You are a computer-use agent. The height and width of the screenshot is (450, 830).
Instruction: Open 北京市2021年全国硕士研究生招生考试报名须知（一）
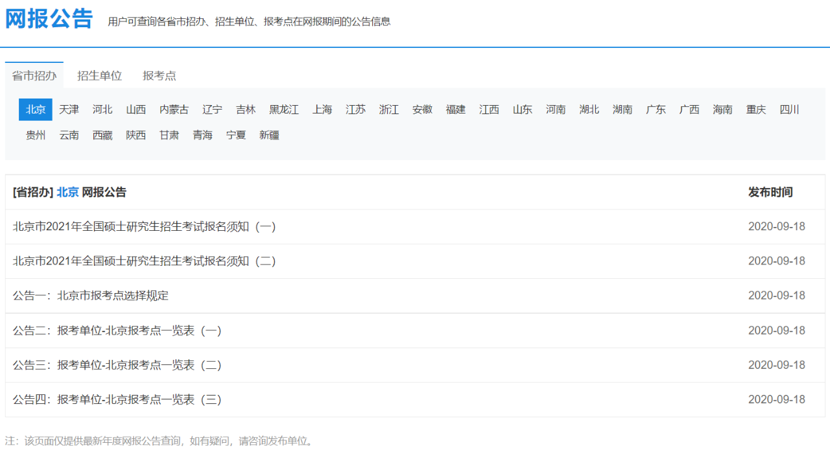pos(144,226)
